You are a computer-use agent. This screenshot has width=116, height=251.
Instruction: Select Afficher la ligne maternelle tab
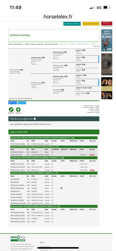pos(34,44)
